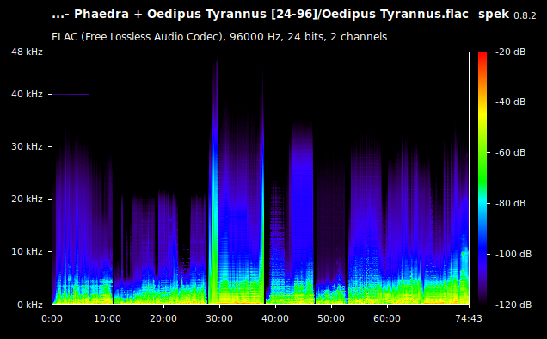Click the 30:00 time axis label
Image resolution: width=547 pixels, height=339 pixels.
pos(219,318)
